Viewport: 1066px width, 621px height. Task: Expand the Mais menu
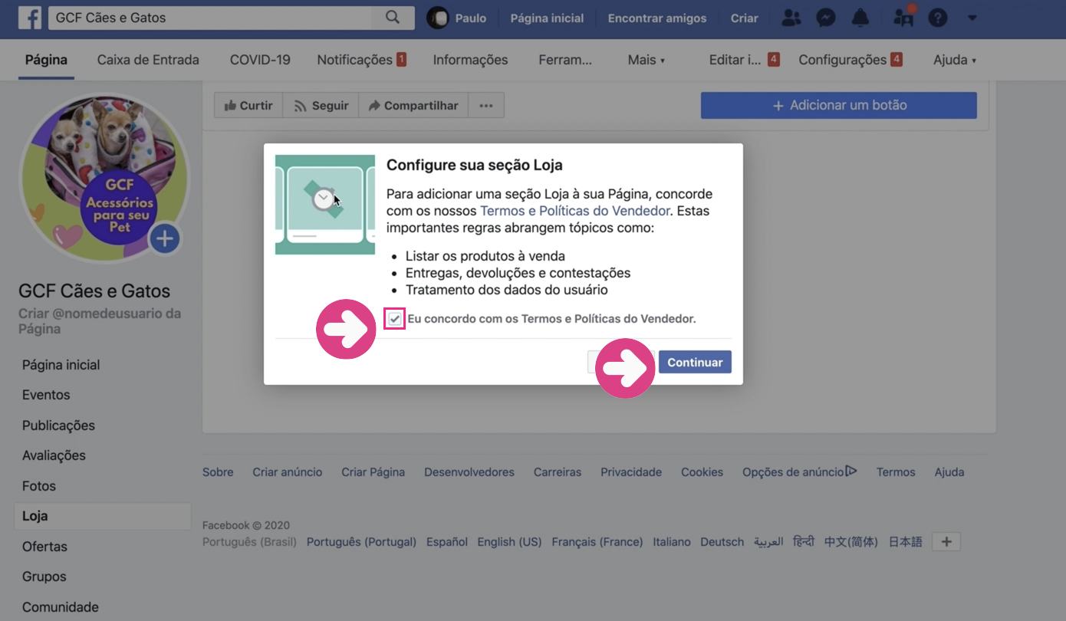(647, 60)
